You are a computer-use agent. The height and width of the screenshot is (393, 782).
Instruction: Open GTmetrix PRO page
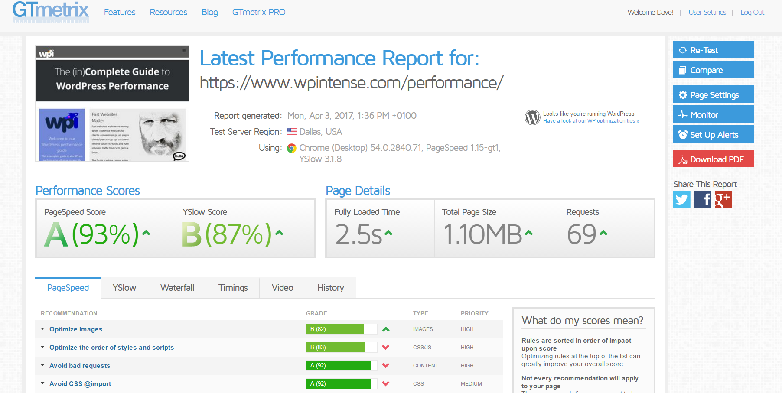[x=259, y=12]
